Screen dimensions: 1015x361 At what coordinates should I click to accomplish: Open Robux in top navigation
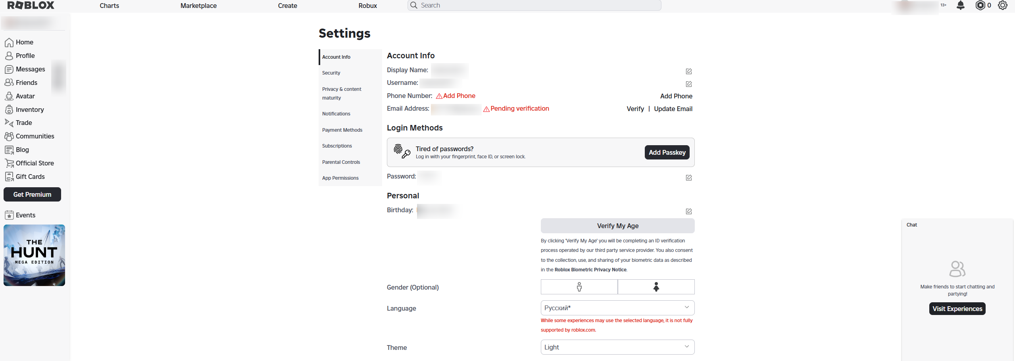[367, 6]
